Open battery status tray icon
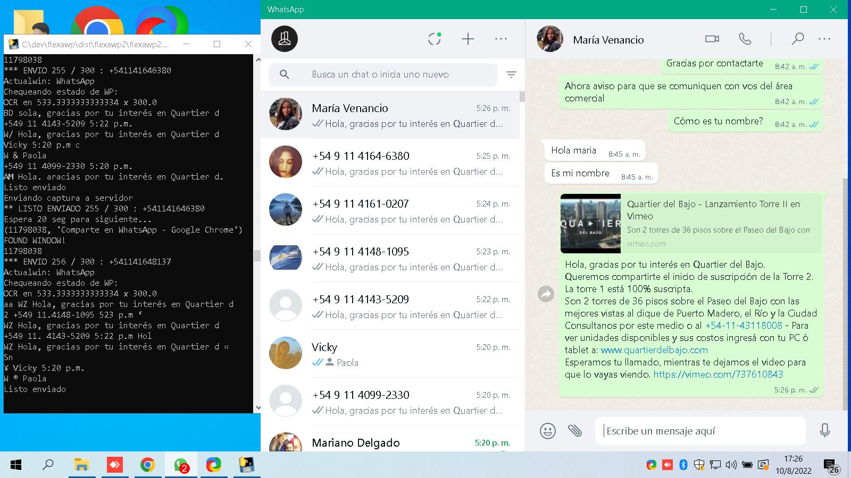 (x=747, y=465)
